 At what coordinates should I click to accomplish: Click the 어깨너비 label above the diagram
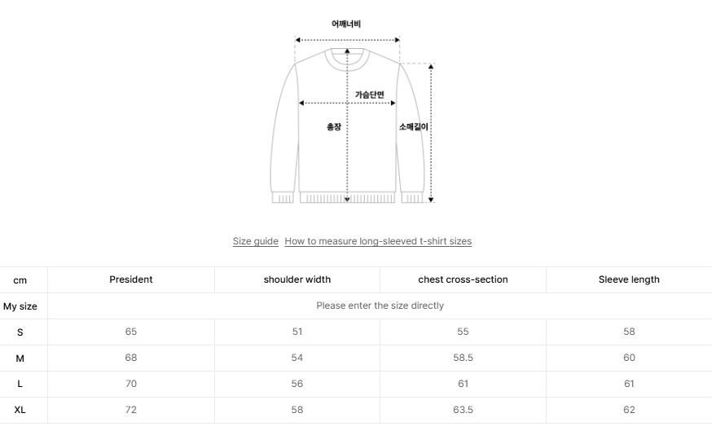tap(346, 24)
